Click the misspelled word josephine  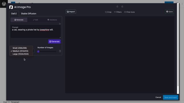click(x=45, y=30)
